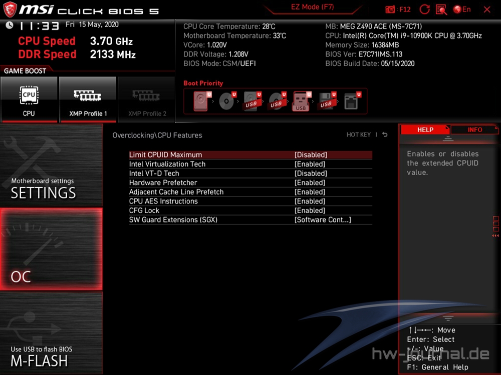Click the handle below the help panel

click(448, 318)
